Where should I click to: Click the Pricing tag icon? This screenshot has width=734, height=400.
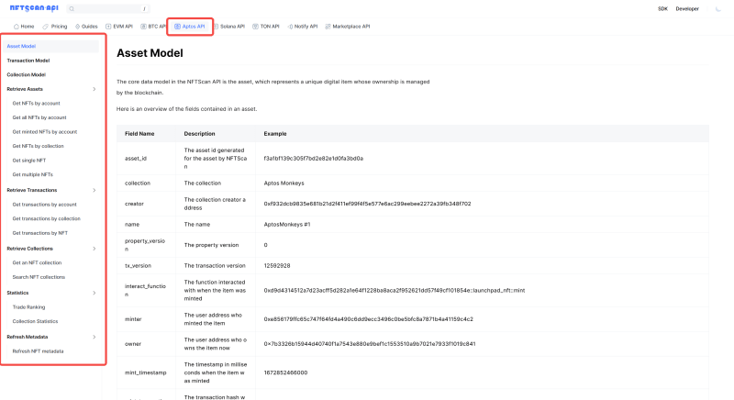45,27
